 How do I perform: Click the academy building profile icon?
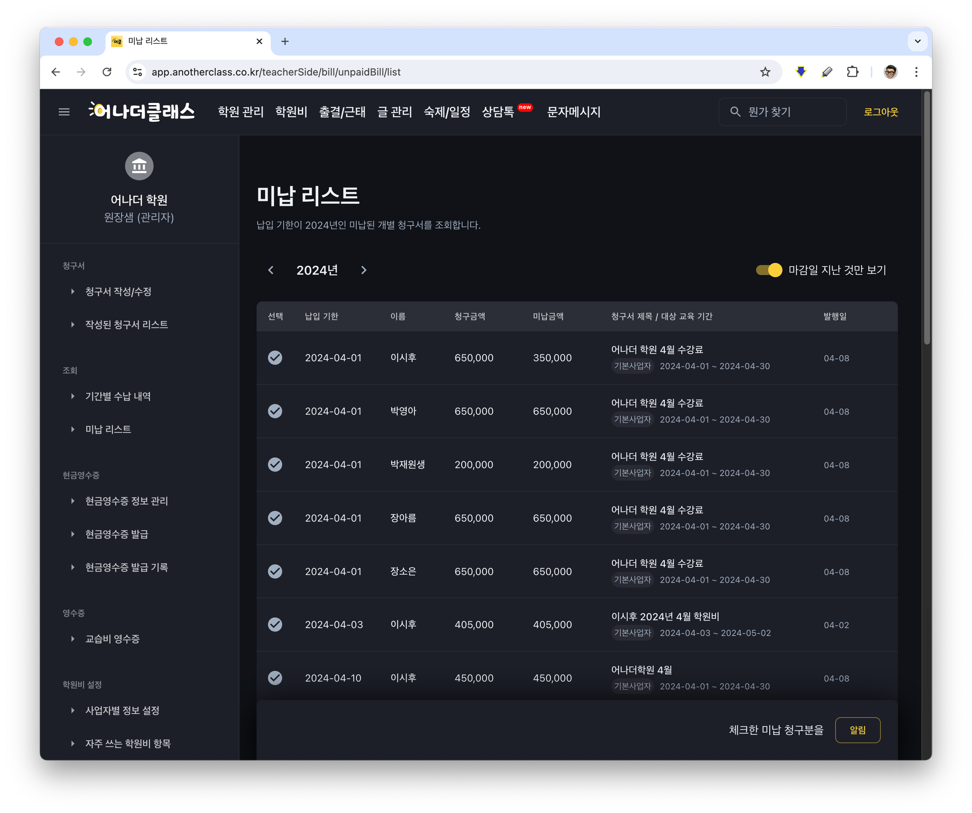139,166
